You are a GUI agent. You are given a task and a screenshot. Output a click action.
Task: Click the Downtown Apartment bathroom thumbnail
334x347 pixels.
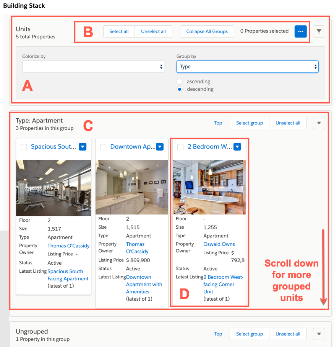[131, 188]
